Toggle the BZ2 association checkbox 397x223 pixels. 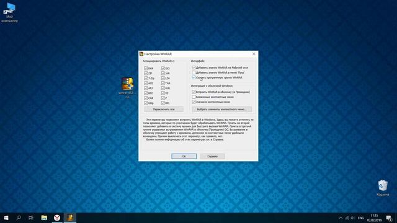(146, 93)
